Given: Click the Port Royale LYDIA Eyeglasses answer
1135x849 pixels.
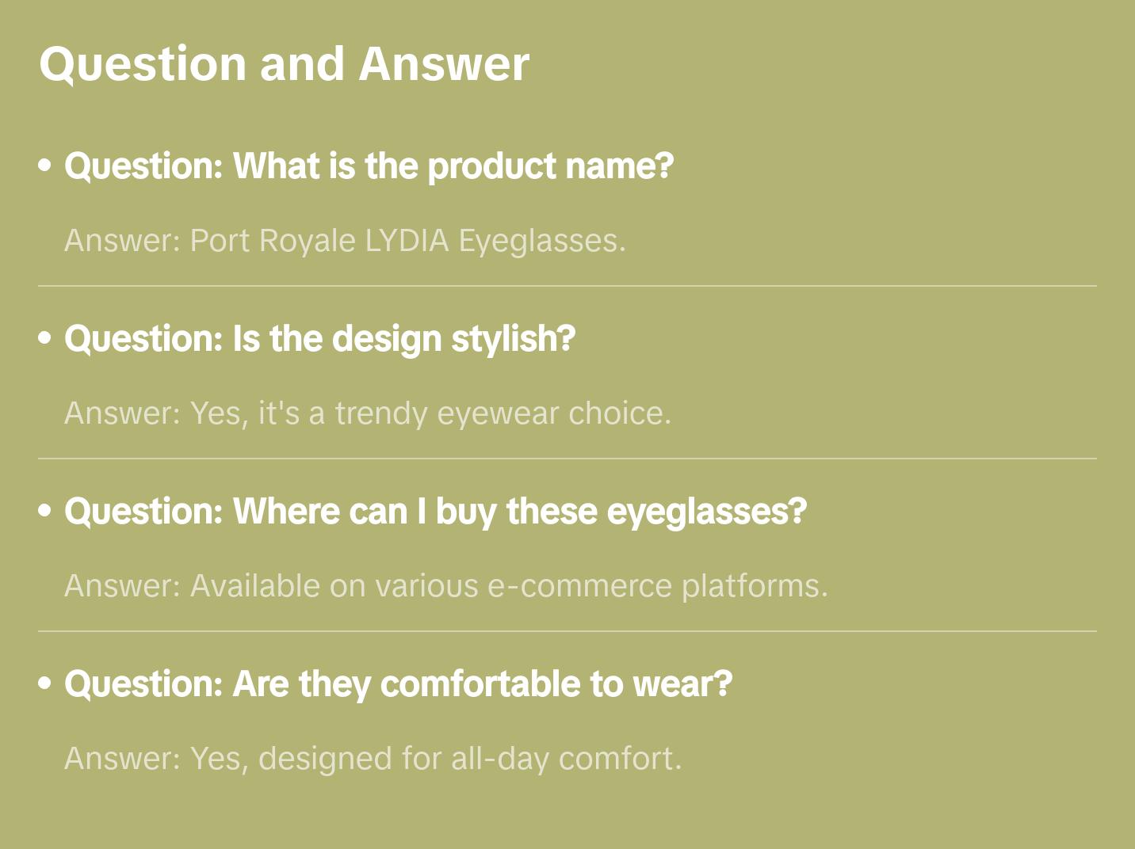Looking at the screenshot, I should click(x=345, y=241).
